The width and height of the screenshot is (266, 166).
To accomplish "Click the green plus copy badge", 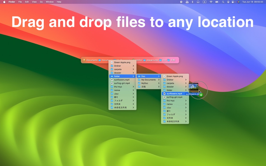I will 201,95.
